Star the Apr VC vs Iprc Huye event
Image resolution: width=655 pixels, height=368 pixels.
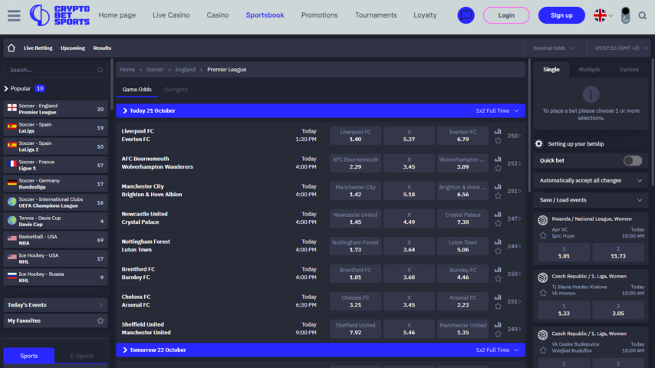click(543, 235)
